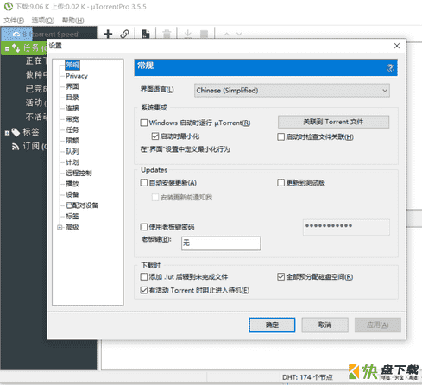Stop torrent with the square icon
This screenshot has height=385, width=422.
[204, 34]
